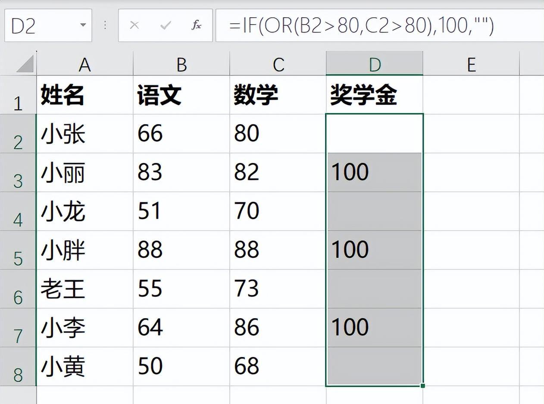This screenshot has width=544, height=404.
Task: Click the cell containing 小丽
Action: (x=85, y=172)
